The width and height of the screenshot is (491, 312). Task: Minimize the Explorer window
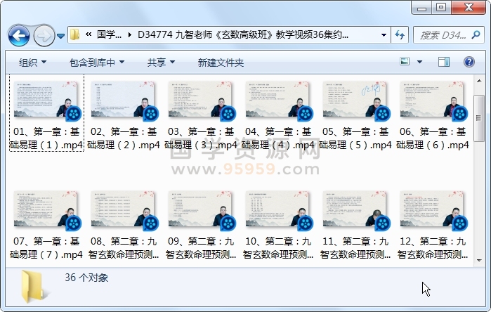click(x=421, y=8)
